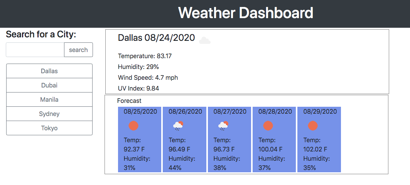Click the sun icon for 08/25/2020

[x=133, y=126]
